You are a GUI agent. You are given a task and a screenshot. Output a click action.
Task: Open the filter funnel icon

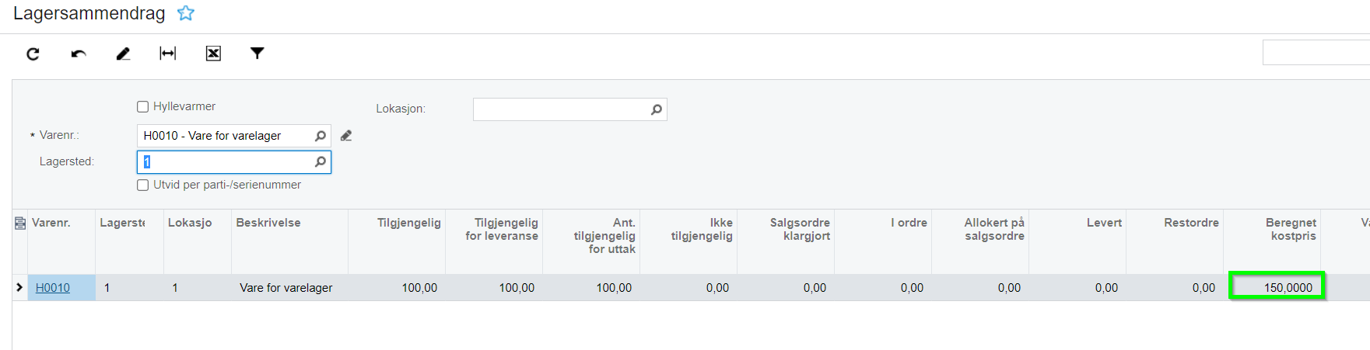tap(258, 53)
